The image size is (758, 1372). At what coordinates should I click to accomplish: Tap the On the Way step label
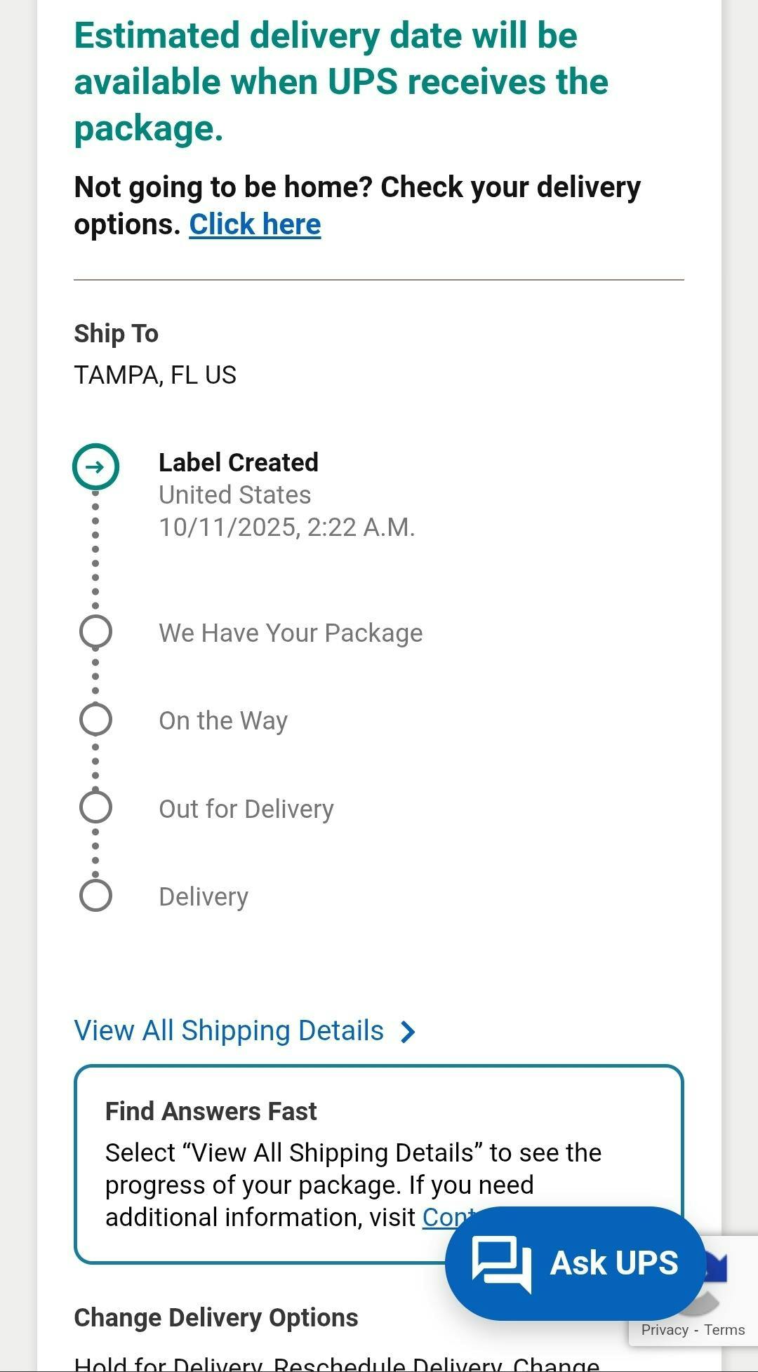pyautogui.click(x=223, y=721)
